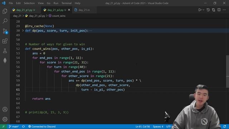Close the day_21_p2.py tab
229x129 pixels.
pyautogui.click(x=69, y=10)
